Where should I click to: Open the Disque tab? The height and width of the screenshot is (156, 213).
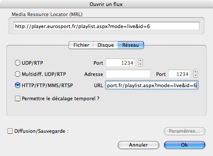[105, 45]
